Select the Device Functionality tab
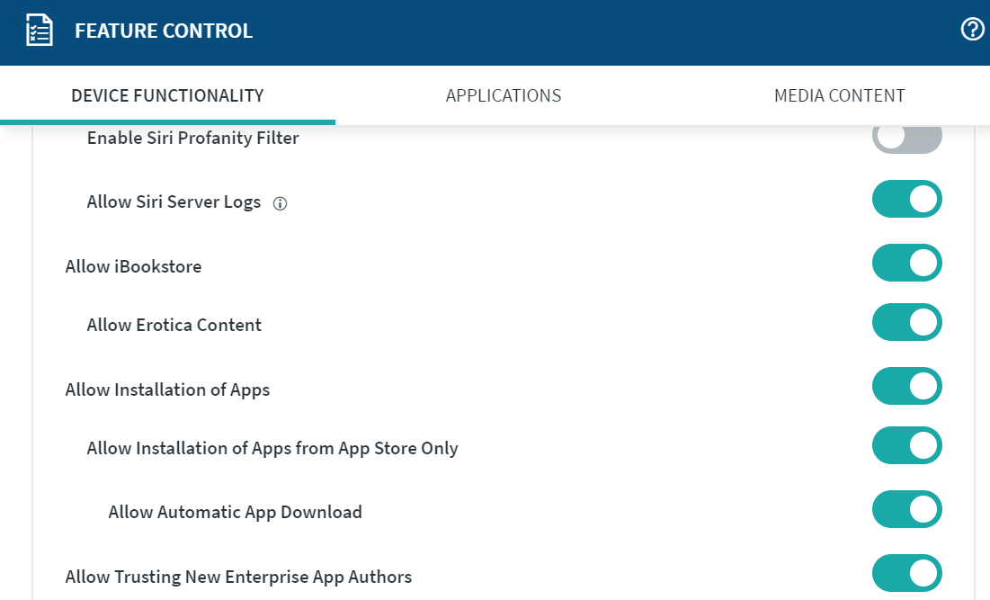990x600 pixels. pos(167,95)
